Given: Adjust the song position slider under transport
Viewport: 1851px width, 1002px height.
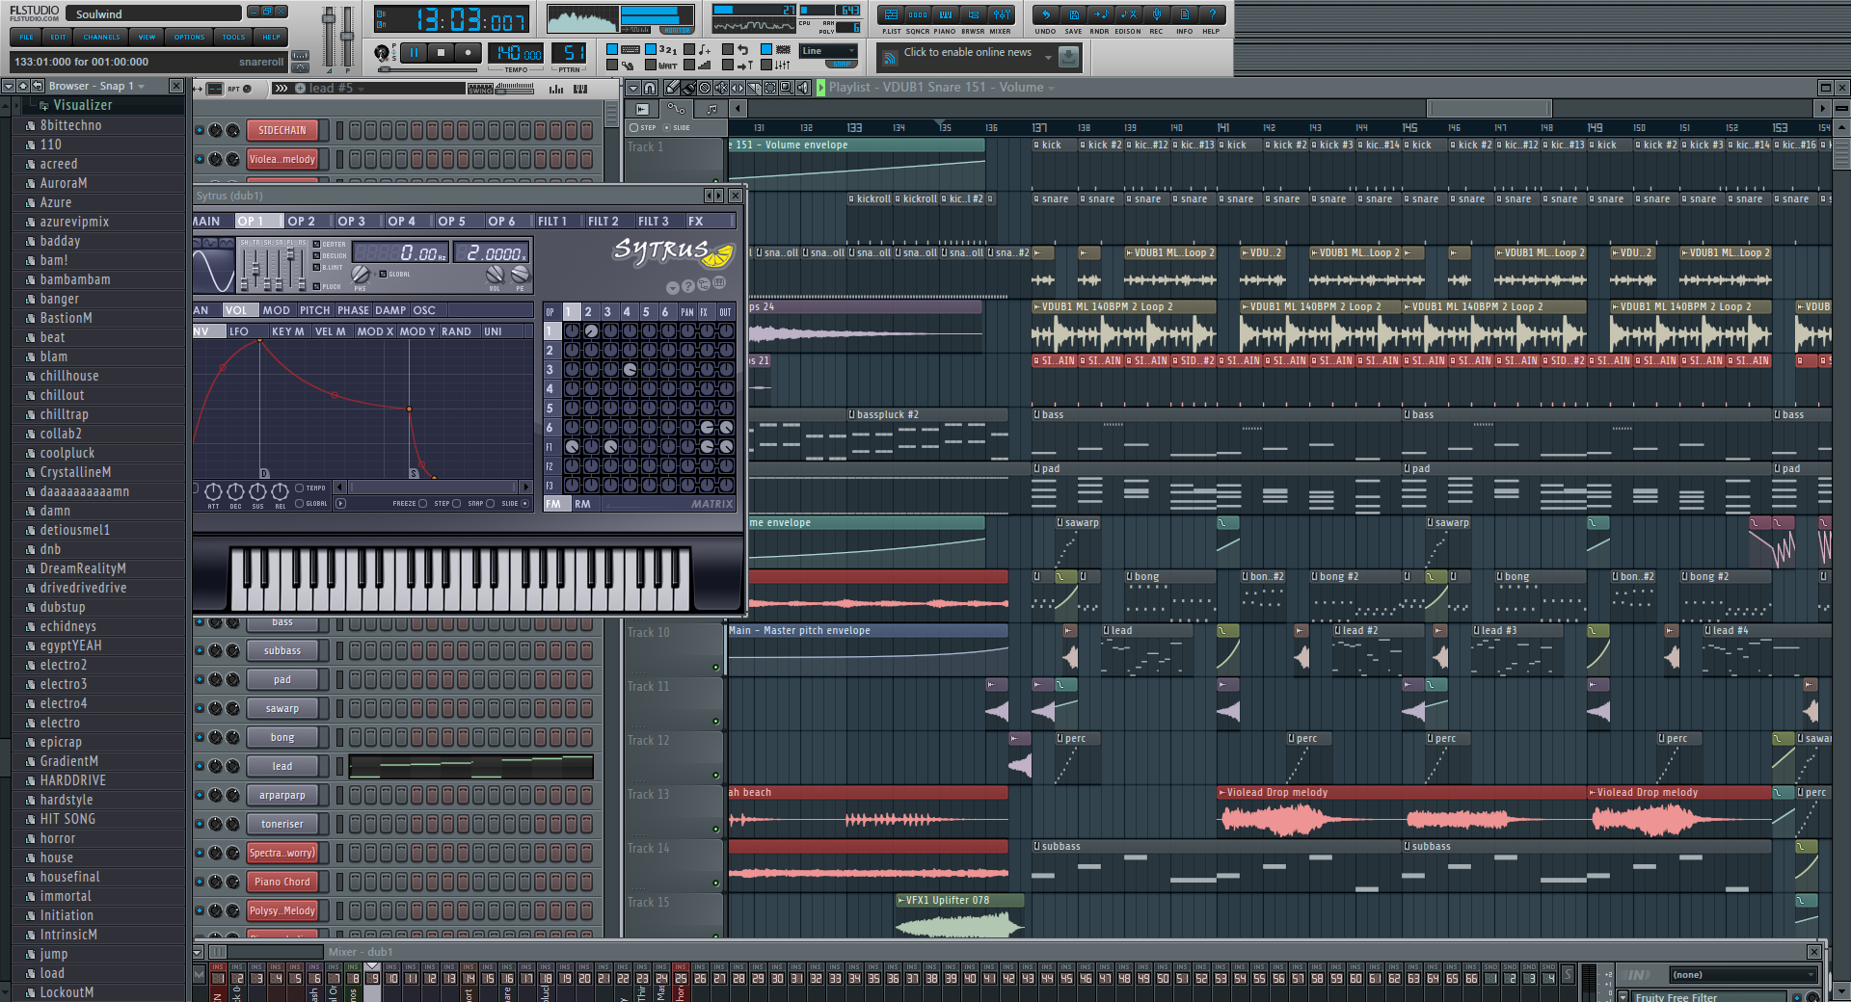Looking at the screenshot, I should pyautogui.click(x=429, y=69).
